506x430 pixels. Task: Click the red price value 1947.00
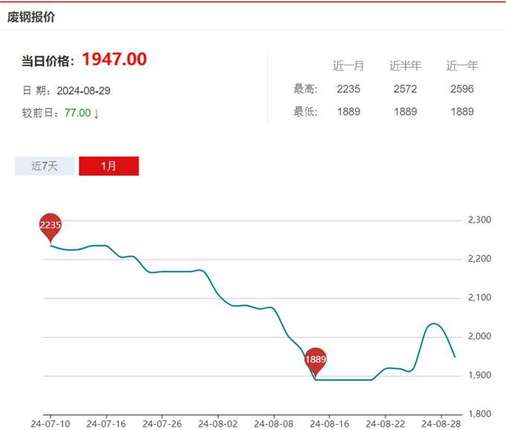114,60
